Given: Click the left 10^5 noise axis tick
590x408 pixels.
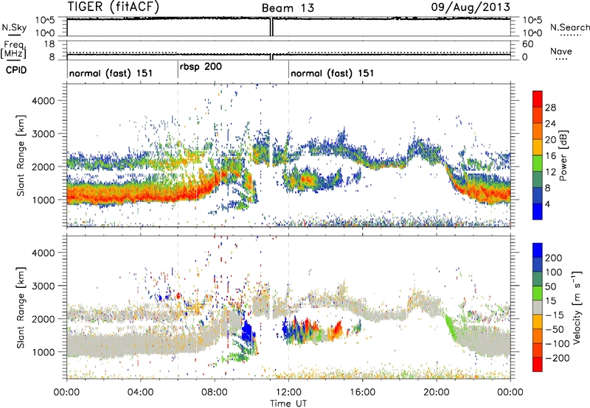Looking at the screenshot, I should click(x=45, y=21).
